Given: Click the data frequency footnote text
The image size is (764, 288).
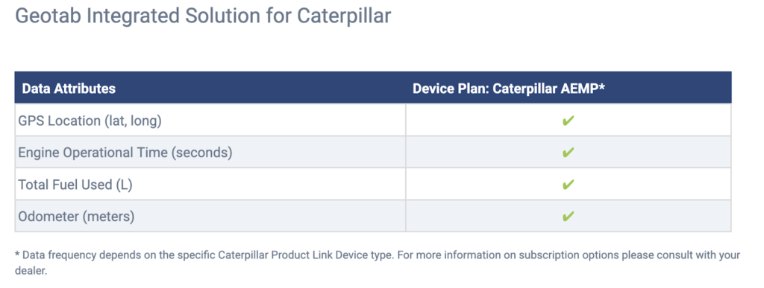Looking at the screenshot, I should point(378,263).
